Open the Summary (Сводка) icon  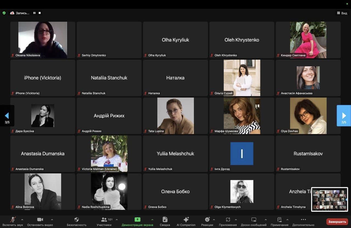[165, 220]
